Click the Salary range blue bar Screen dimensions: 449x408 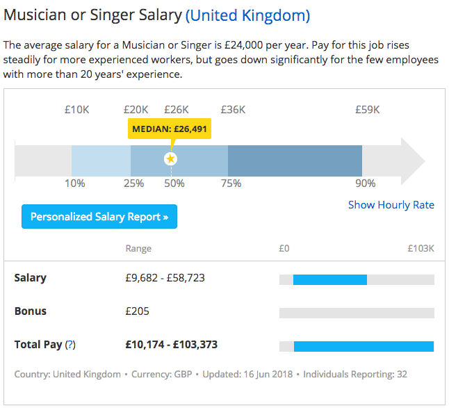330,279
